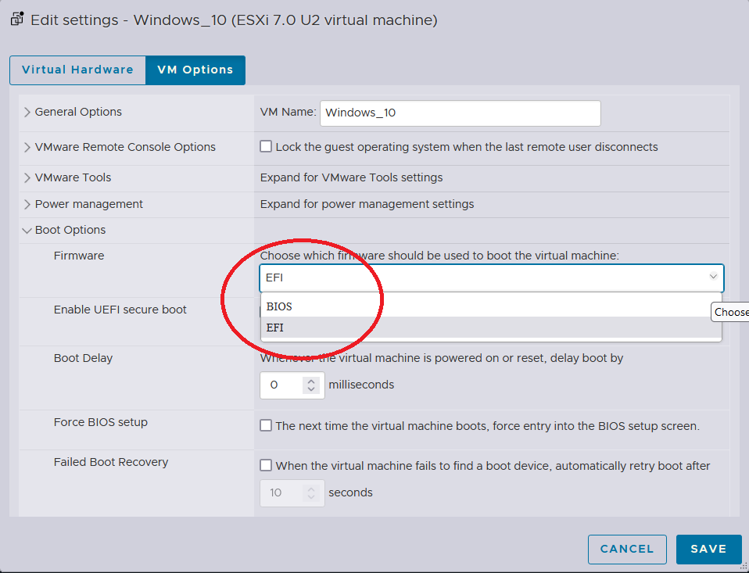Click the dialog resize grip icon
Screen dimensions: 749x573
point(744,568)
